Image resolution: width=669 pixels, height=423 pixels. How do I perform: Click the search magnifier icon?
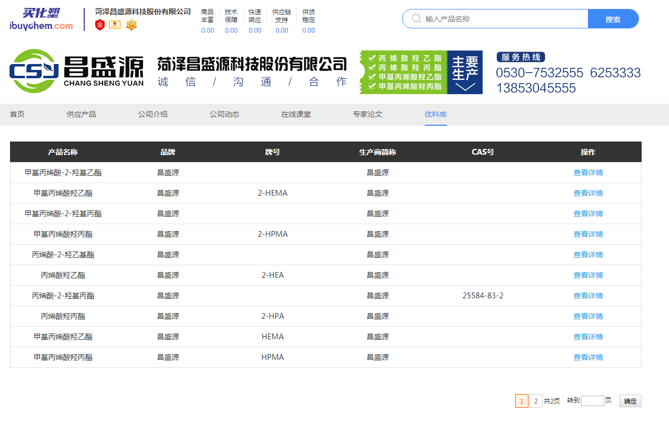pos(416,18)
